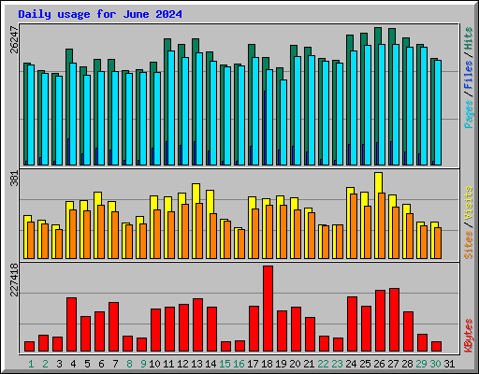Click the tallest red KBytes bar, day 18

[268, 309]
